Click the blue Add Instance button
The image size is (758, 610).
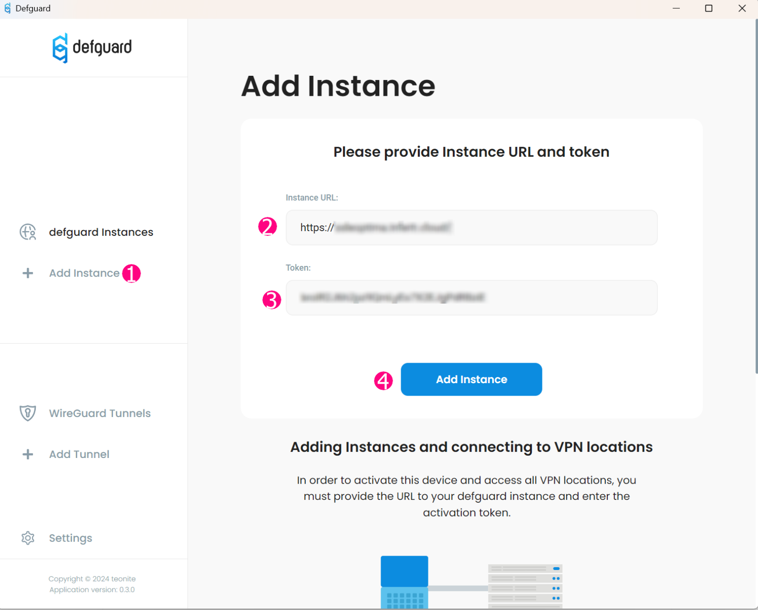471,379
